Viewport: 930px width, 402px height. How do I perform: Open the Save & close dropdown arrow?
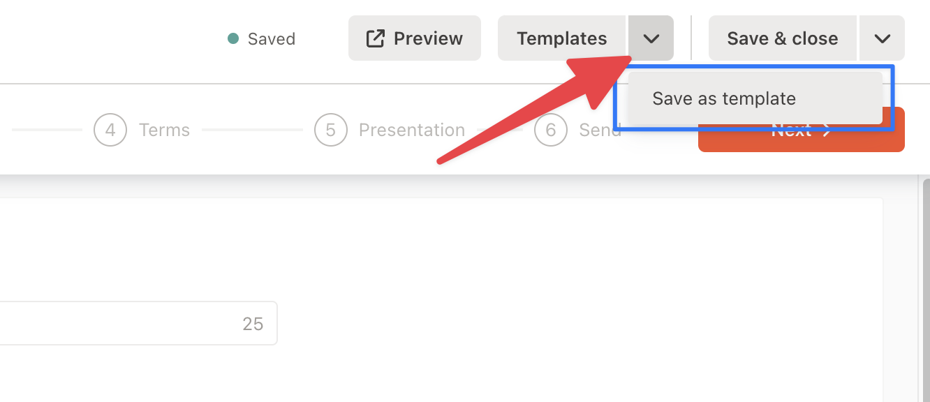[882, 38]
